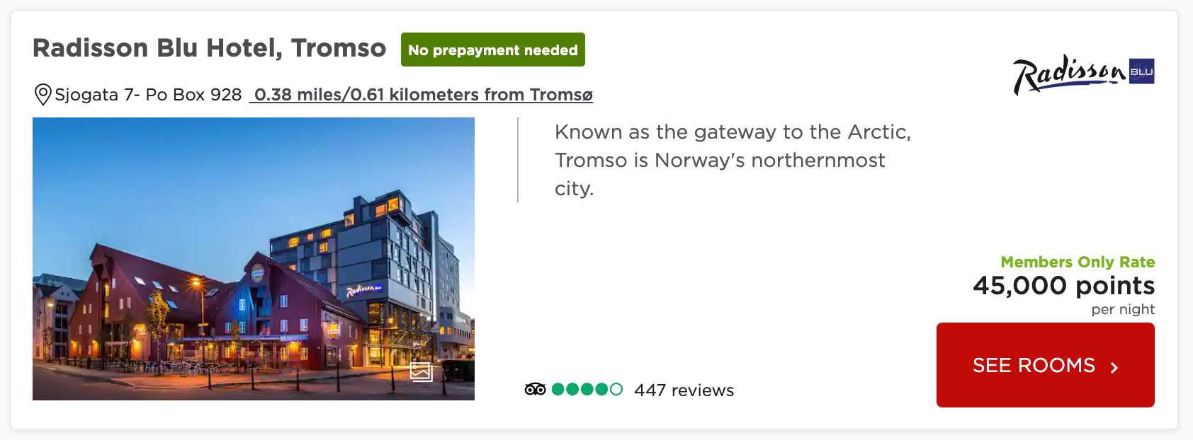Open distance from Tromsø link
1193x440 pixels.
click(423, 95)
